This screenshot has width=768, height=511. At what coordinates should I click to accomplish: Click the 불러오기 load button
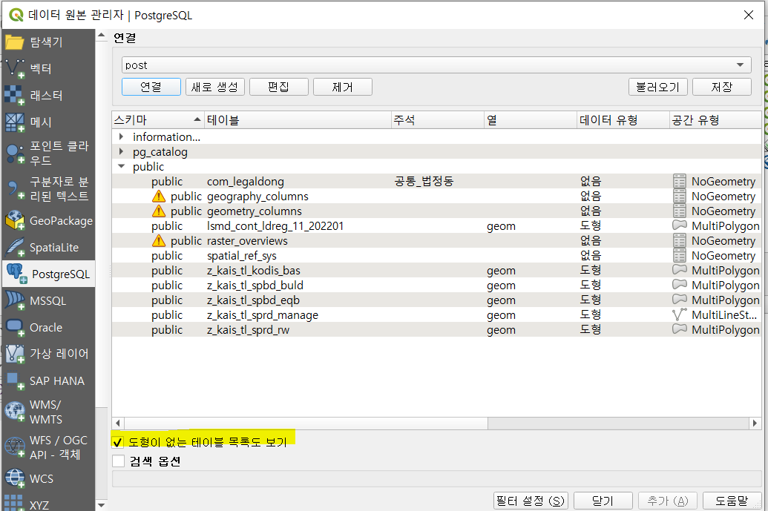[657, 87]
